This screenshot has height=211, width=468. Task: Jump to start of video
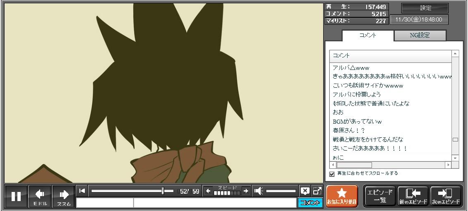[x=82, y=191]
